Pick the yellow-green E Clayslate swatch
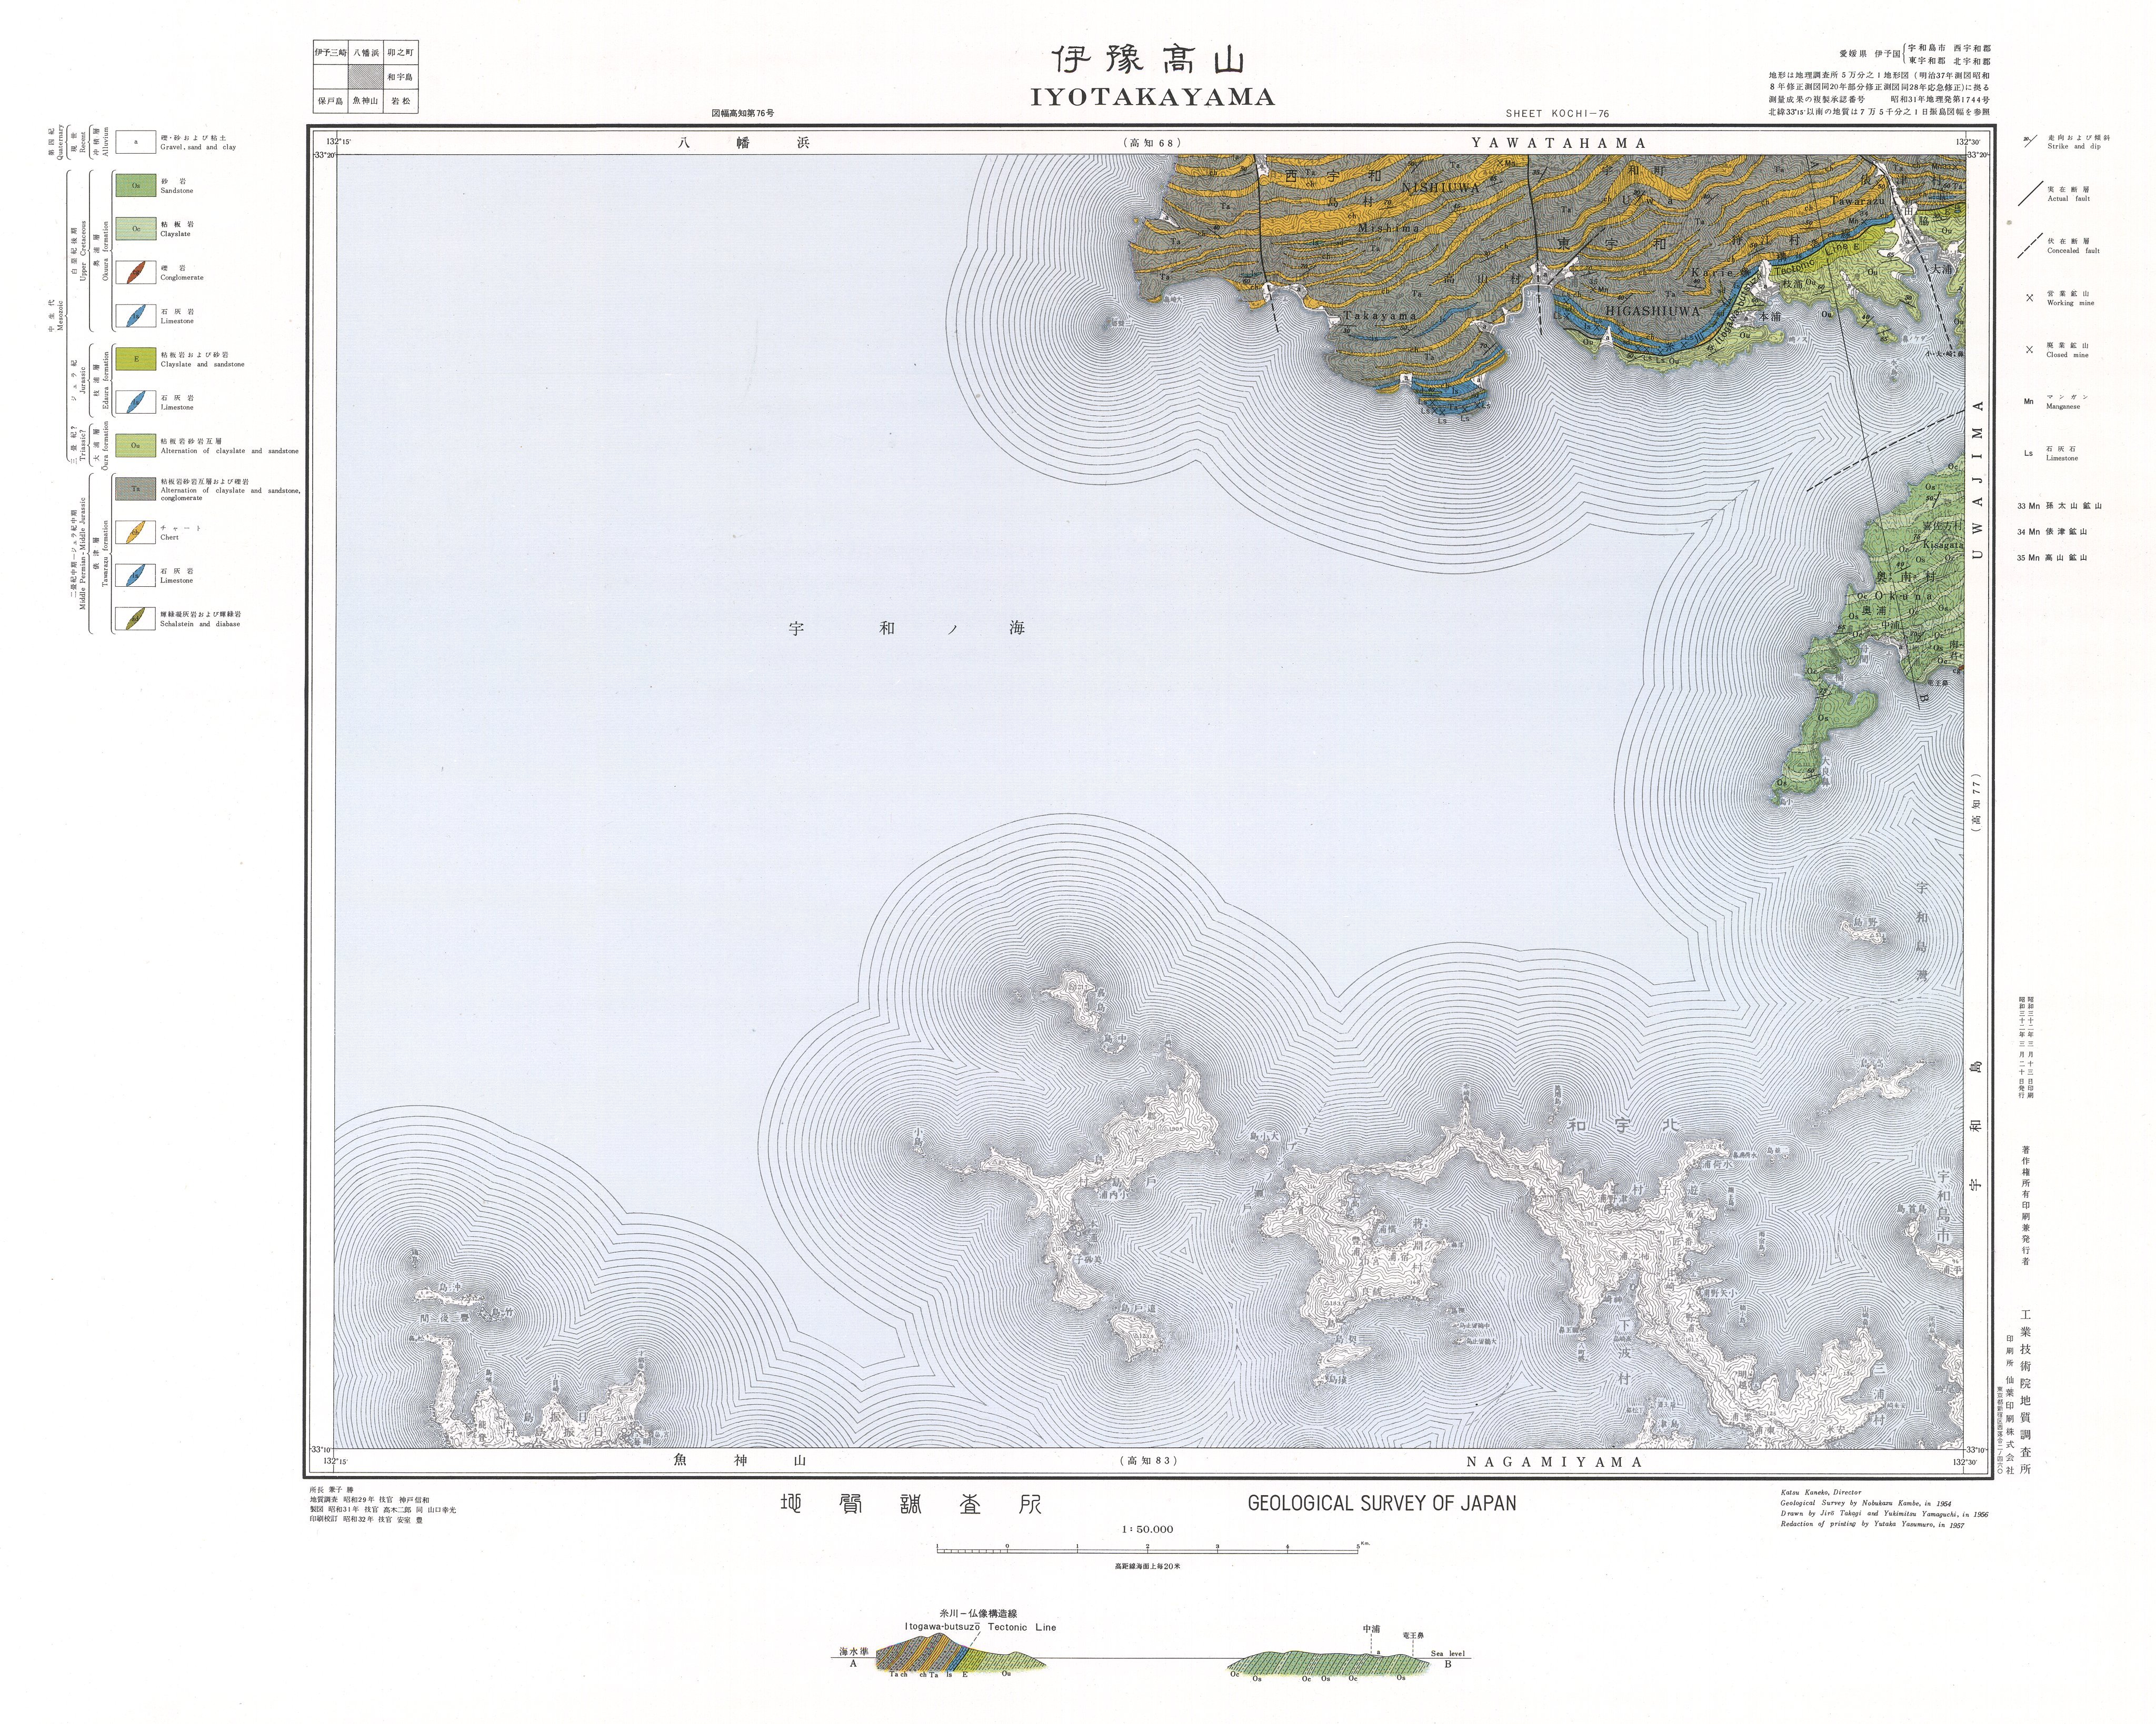Screen dimensions: 2156x1724 135,359
